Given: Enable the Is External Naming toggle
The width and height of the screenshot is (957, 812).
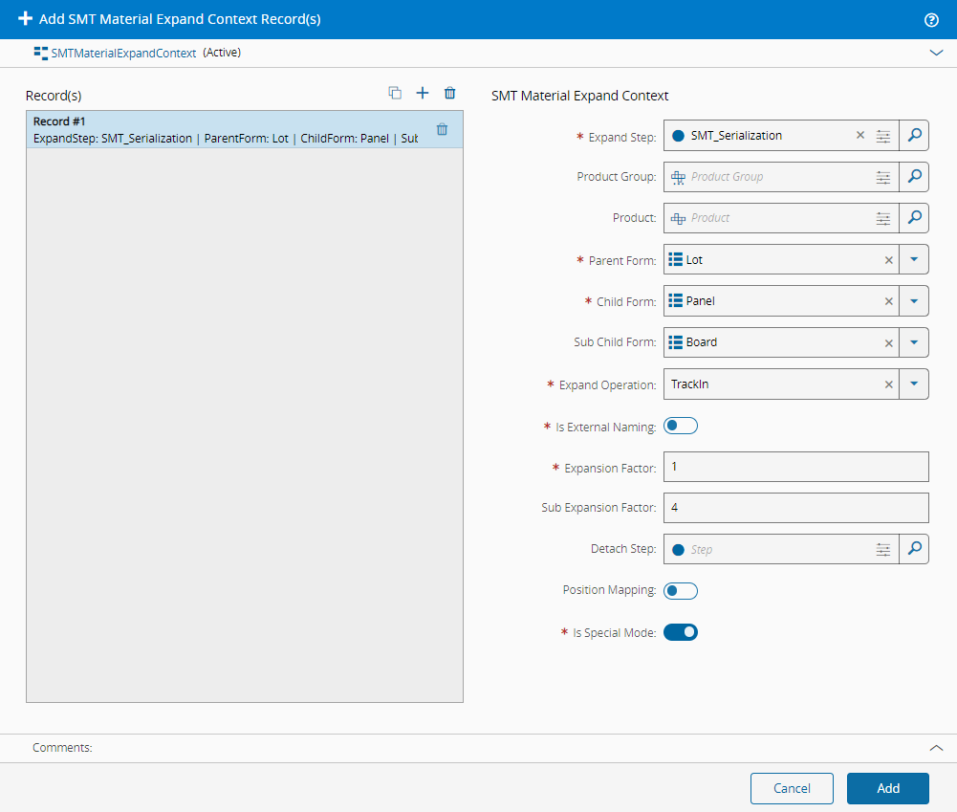Looking at the screenshot, I should [x=681, y=427].
